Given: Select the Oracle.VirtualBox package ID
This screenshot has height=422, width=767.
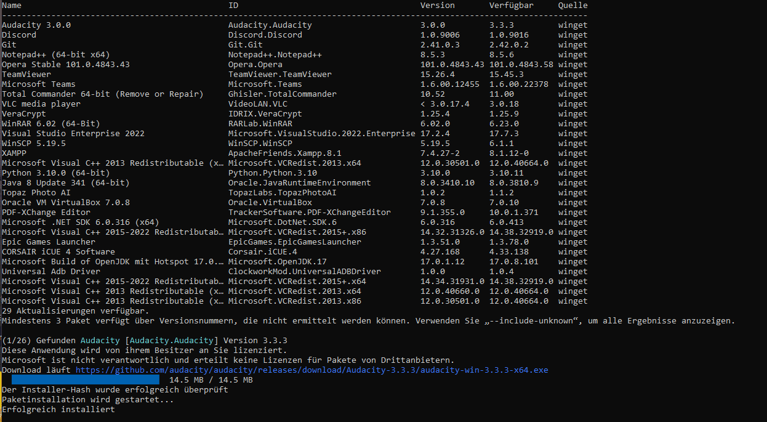Looking at the screenshot, I should [270, 203].
